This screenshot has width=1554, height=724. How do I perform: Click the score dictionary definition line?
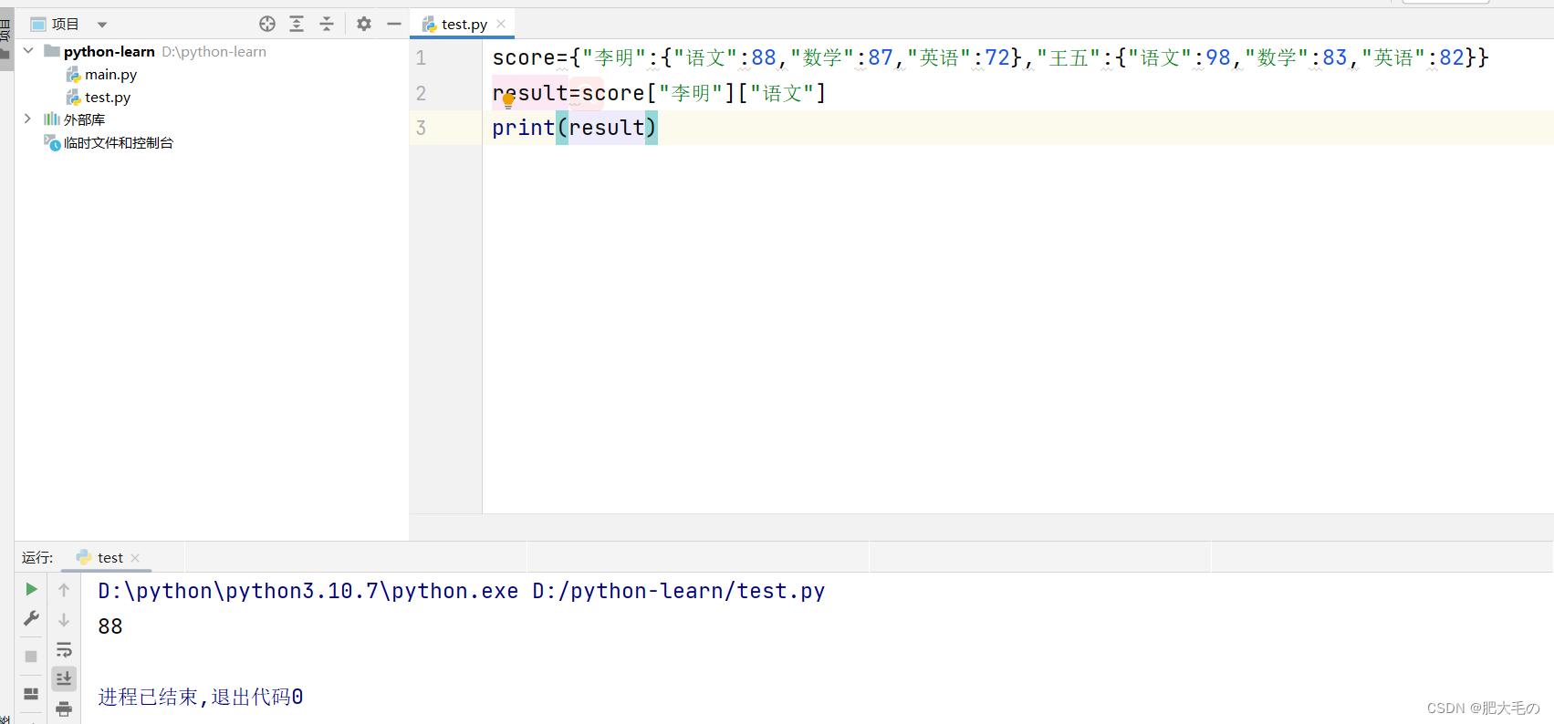point(990,58)
